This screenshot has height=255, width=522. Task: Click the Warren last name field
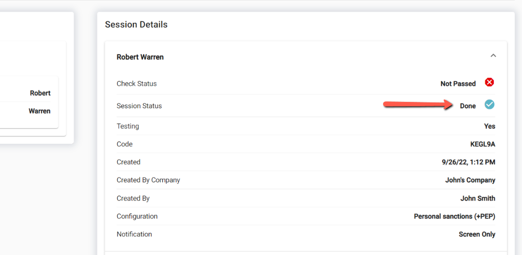[x=39, y=111]
